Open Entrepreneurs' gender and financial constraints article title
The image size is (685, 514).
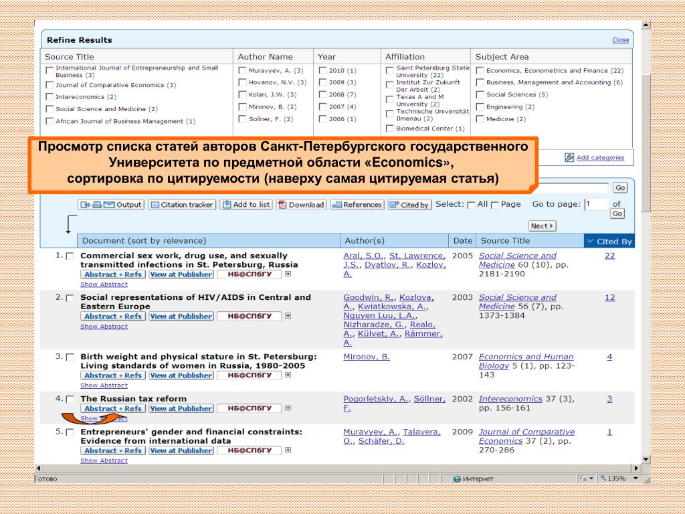tap(191, 436)
